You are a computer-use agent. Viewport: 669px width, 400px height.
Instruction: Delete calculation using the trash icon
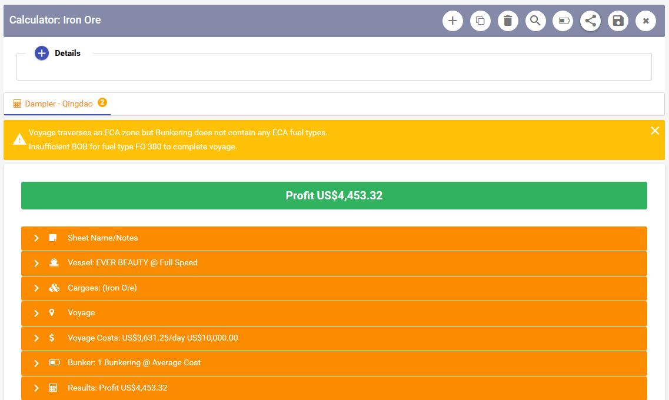point(508,21)
